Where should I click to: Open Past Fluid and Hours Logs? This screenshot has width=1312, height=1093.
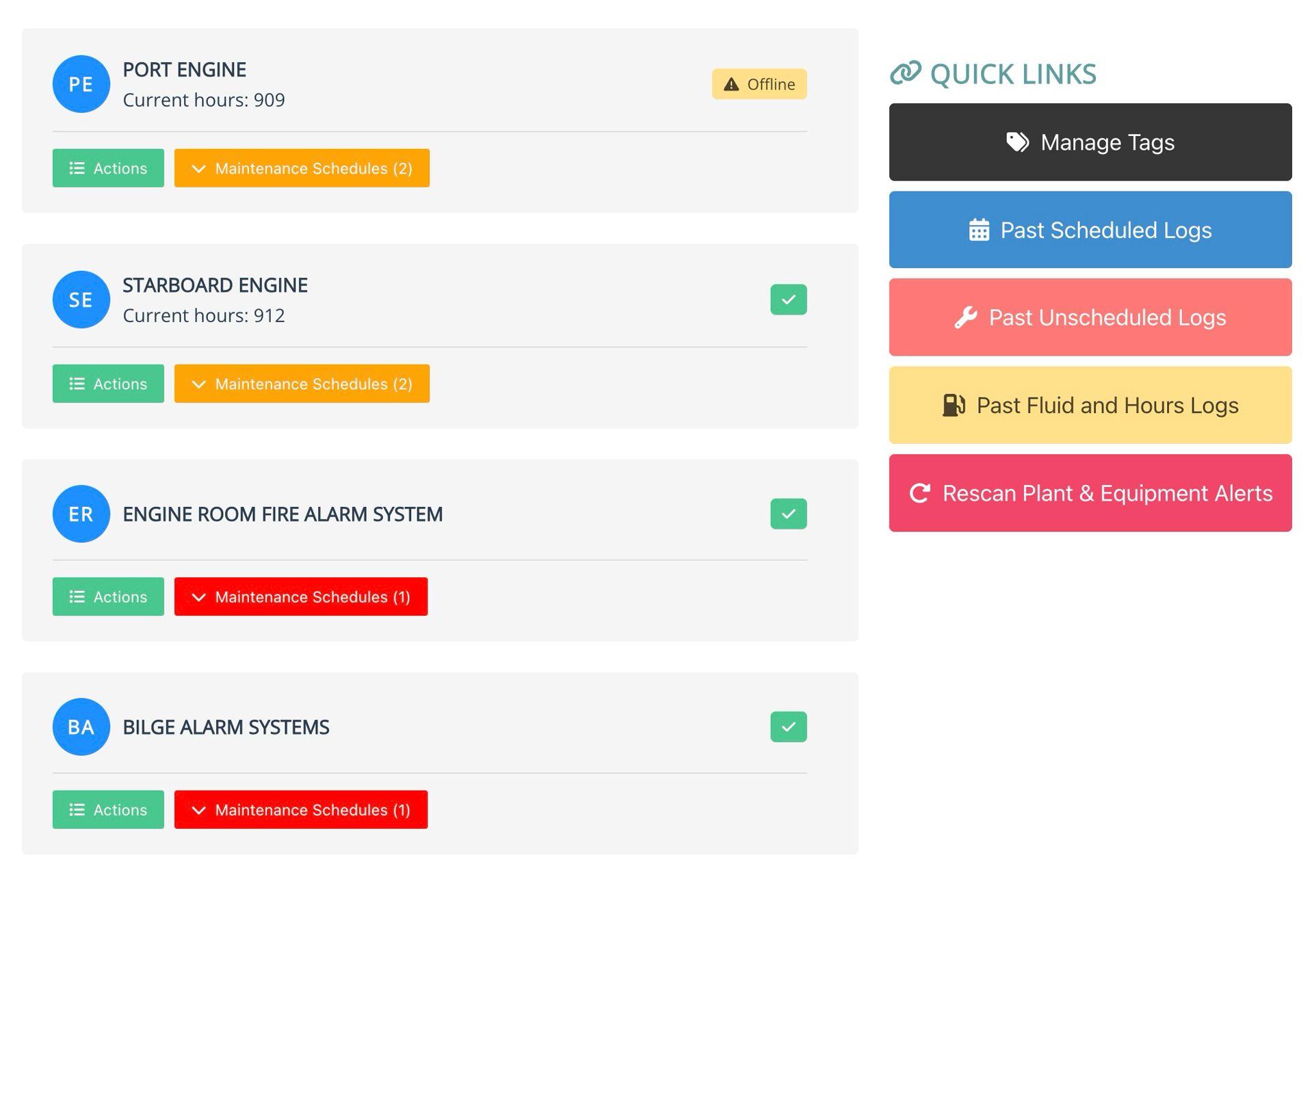click(1090, 405)
